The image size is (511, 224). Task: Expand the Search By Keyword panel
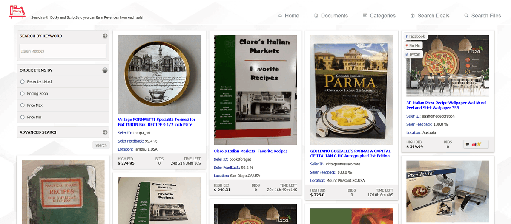(x=105, y=36)
